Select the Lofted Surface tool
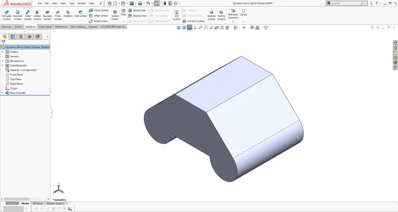This screenshot has width=398, height=212. pyautogui.click(x=37, y=15)
